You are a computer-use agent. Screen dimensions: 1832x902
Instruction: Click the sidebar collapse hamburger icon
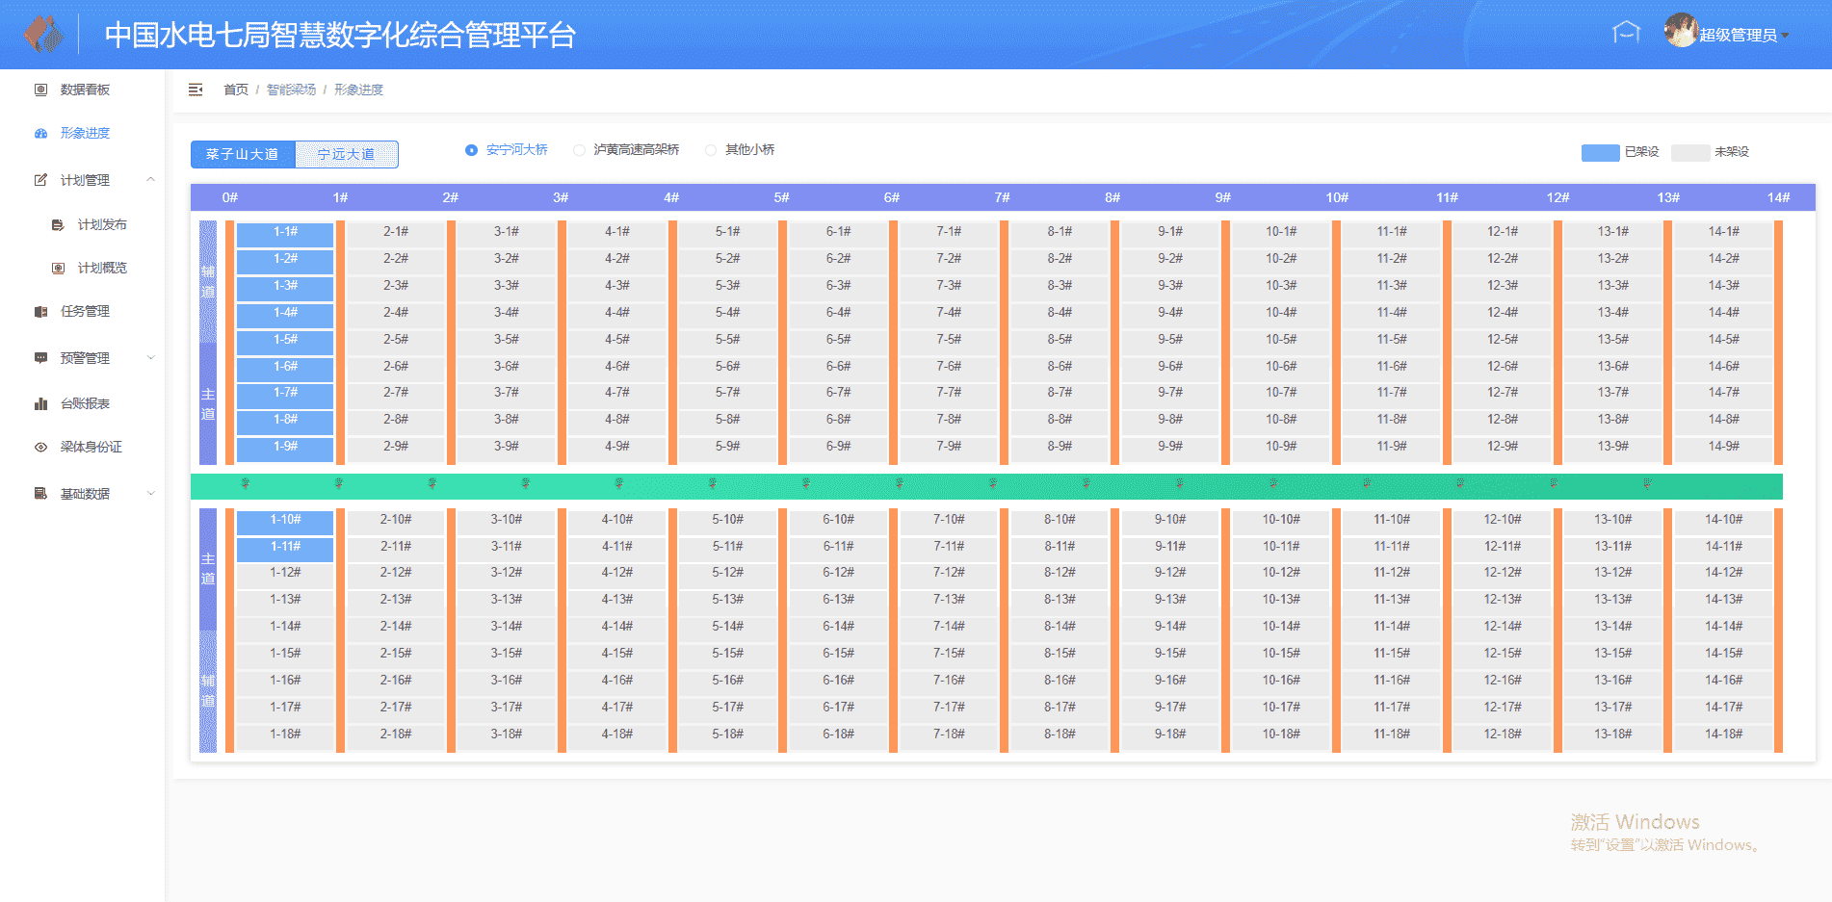pyautogui.click(x=196, y=90)
